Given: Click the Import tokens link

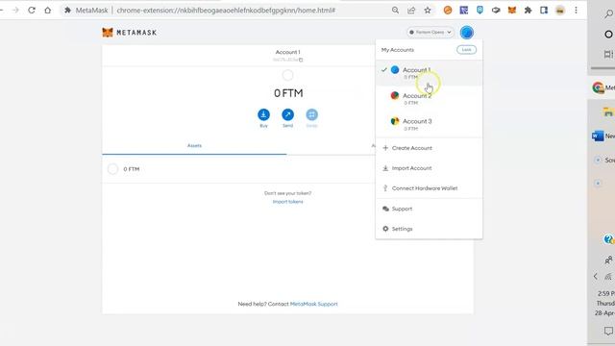Looking at the screenshot, I should [288, 202].
